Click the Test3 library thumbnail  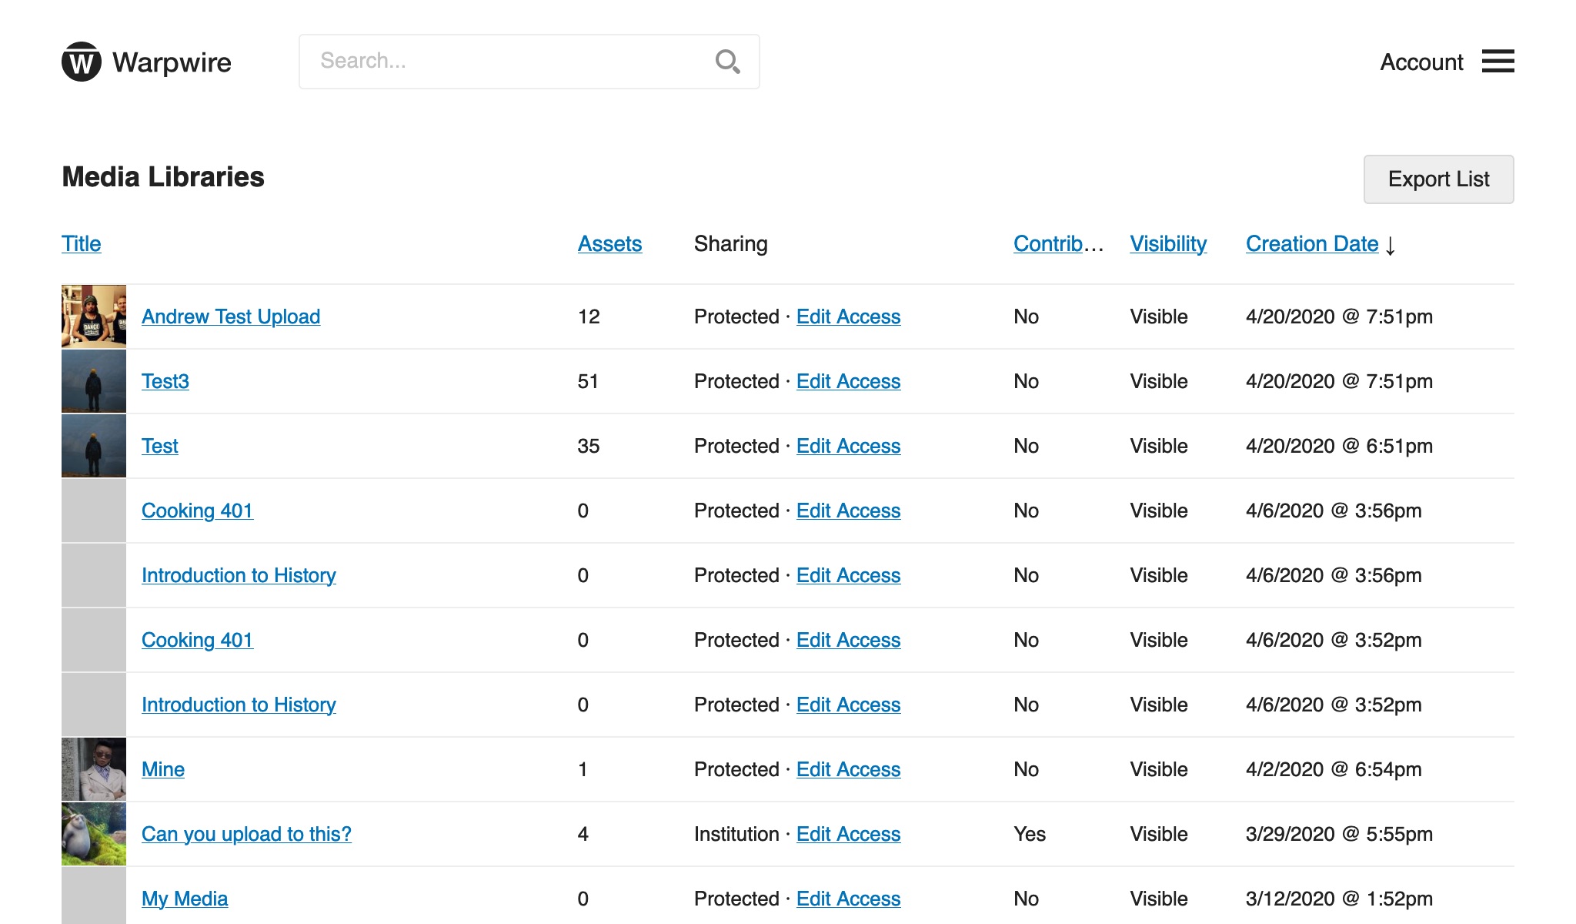pyautogui.click(x=94, y=381)
